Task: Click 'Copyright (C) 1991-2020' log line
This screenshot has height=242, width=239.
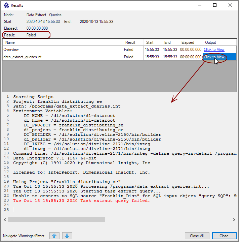Action: pos(82,163)
